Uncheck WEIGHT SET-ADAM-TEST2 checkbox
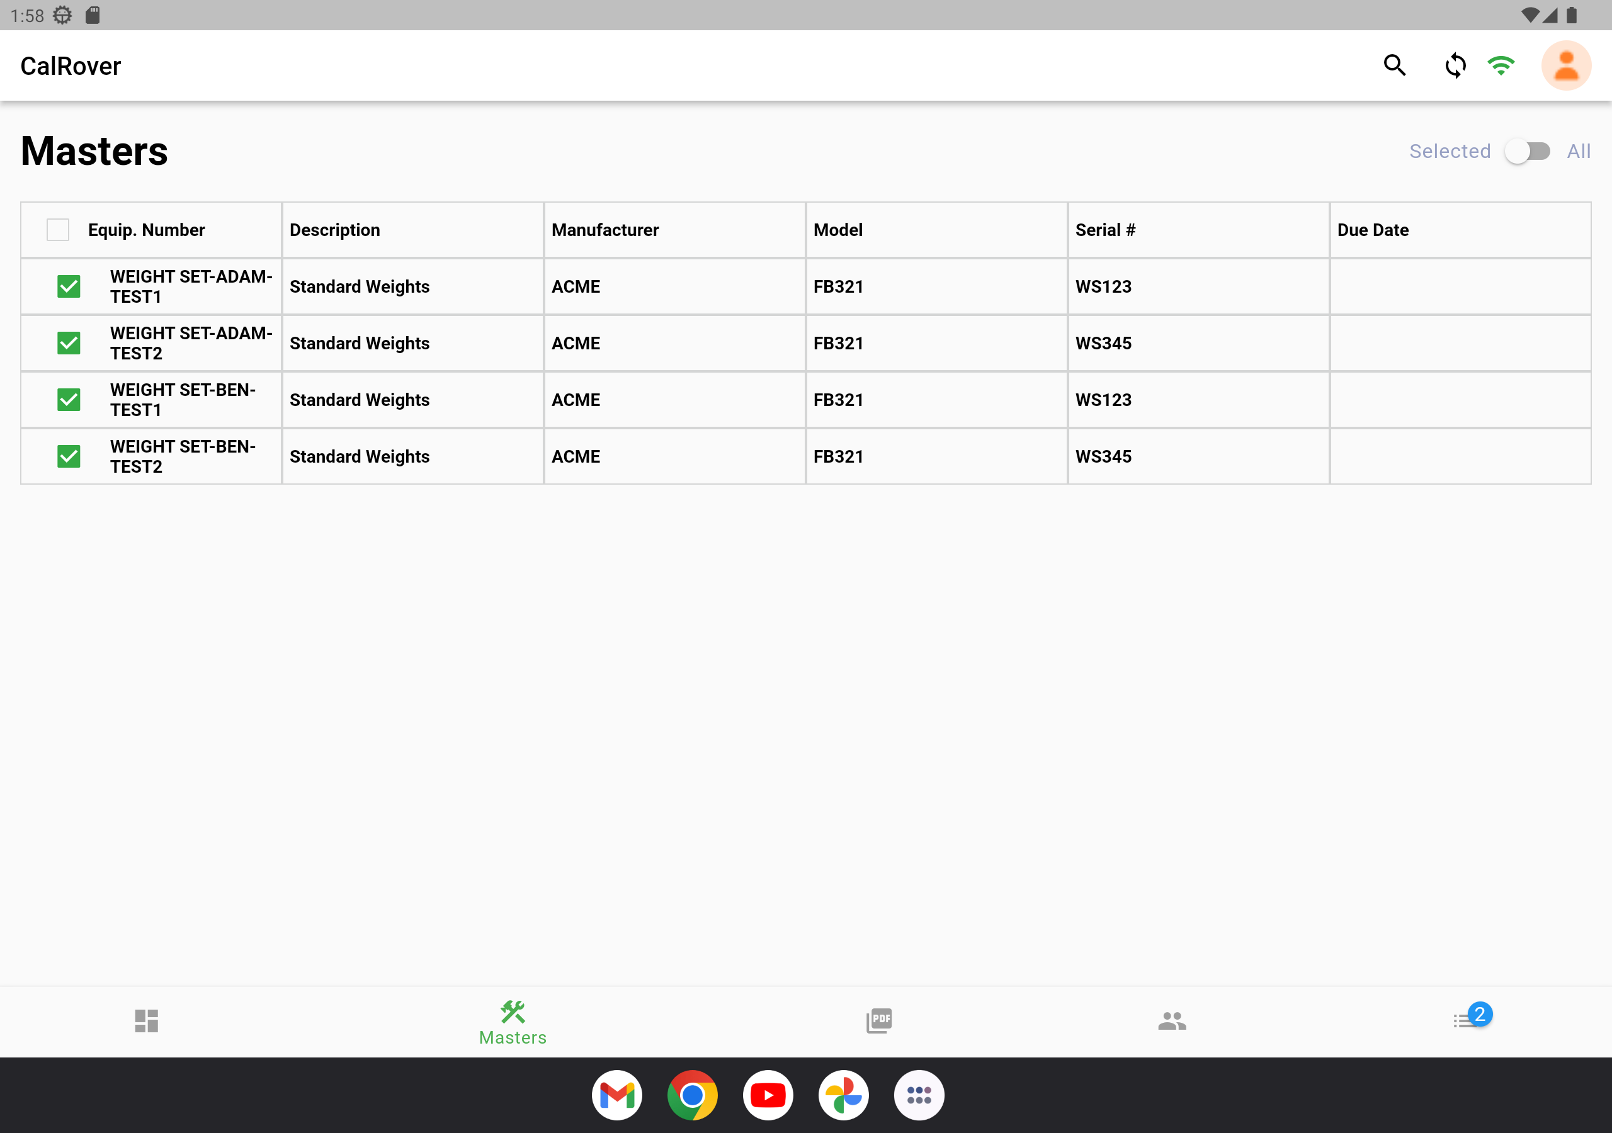The height and width of the screenshot is (1133, 1612). [69, 343]
